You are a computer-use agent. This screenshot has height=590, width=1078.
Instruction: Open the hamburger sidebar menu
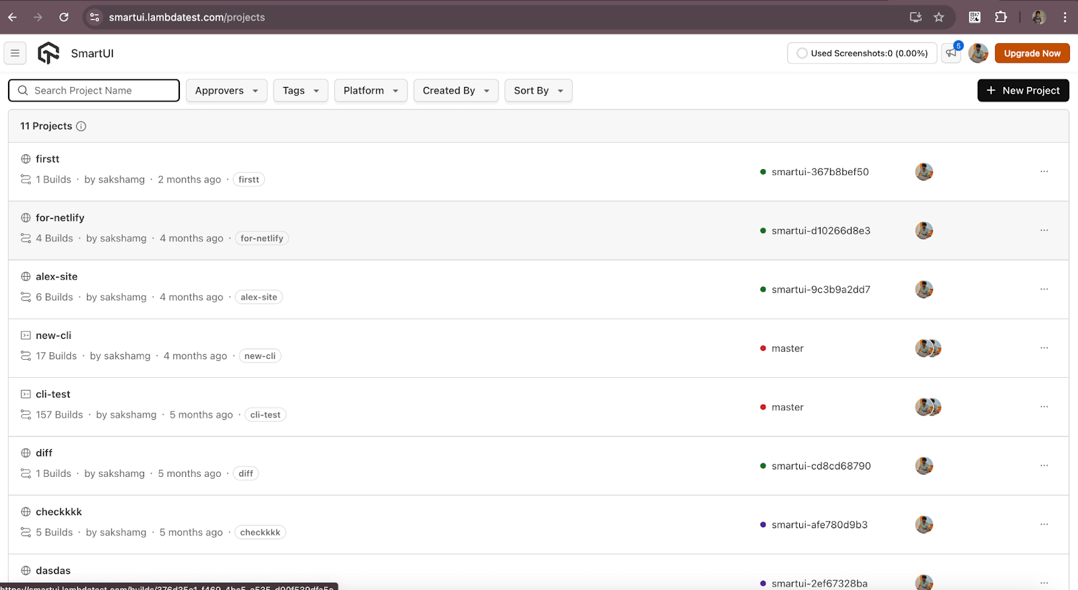15,53
